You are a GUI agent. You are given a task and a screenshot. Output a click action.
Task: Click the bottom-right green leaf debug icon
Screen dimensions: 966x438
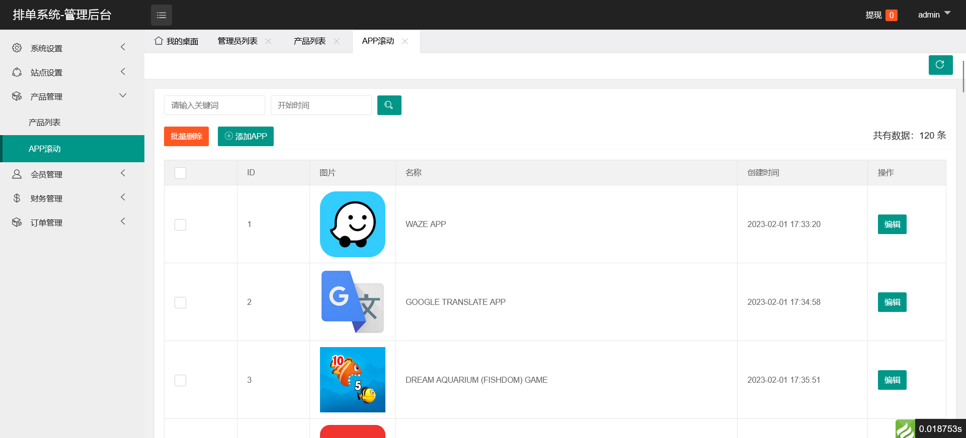(x=905, y=429)
